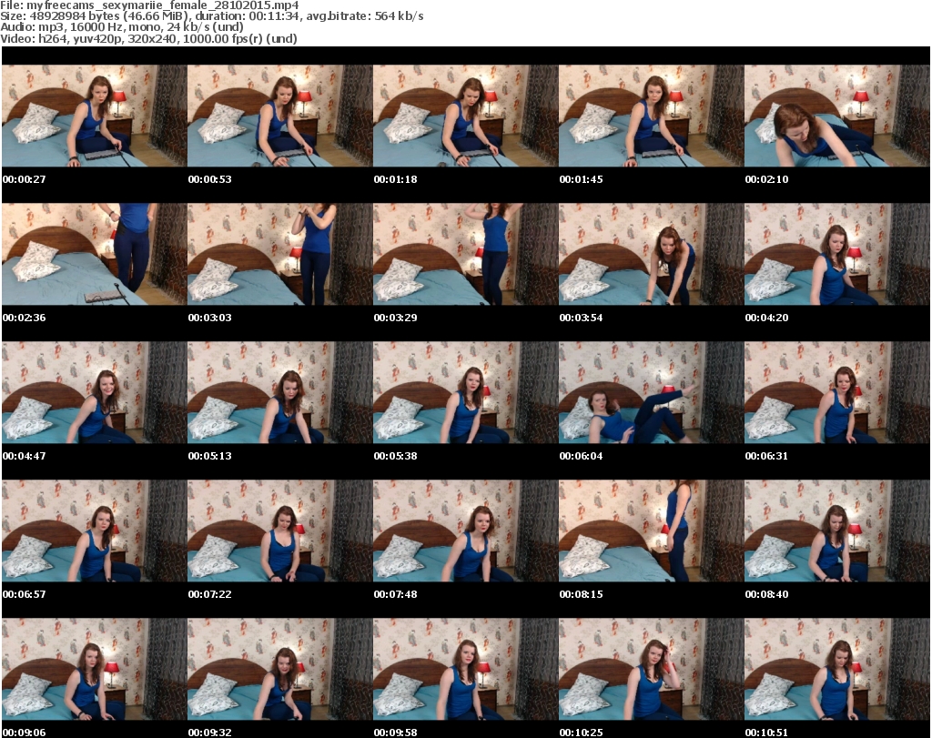Click the Size and duration info line
This screenshot has height=738, width=932.
[x=212, y=16]
